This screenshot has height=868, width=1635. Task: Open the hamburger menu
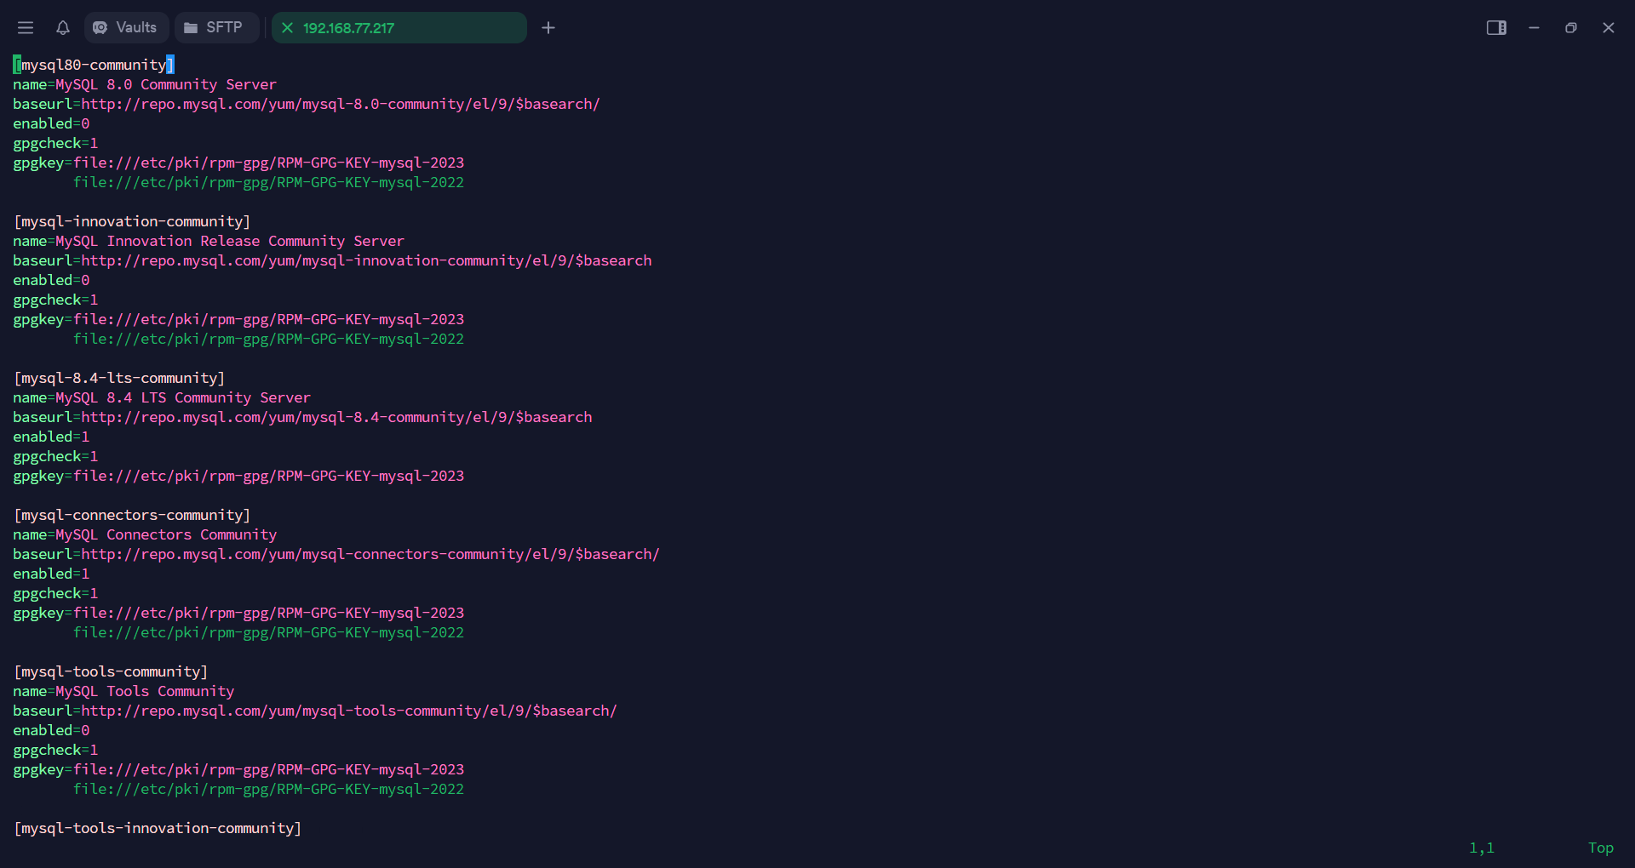[26, 27]
